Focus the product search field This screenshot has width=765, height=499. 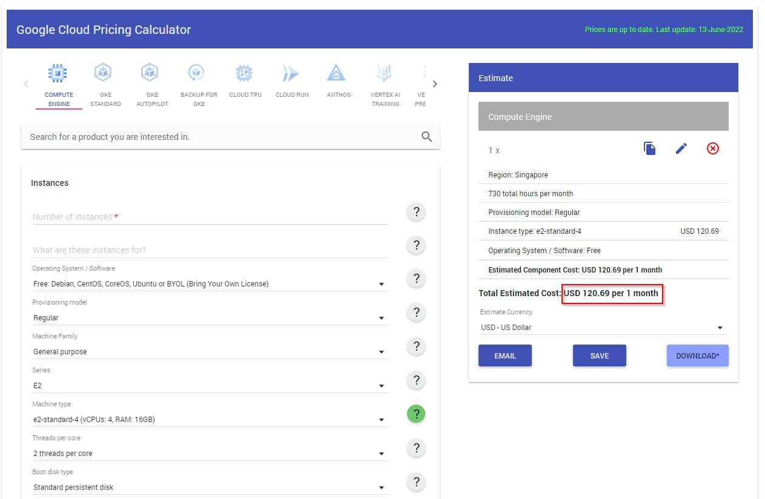pos(230,137)
